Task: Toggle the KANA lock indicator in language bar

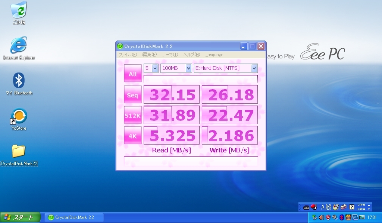Action: click(x=361, y=209)
